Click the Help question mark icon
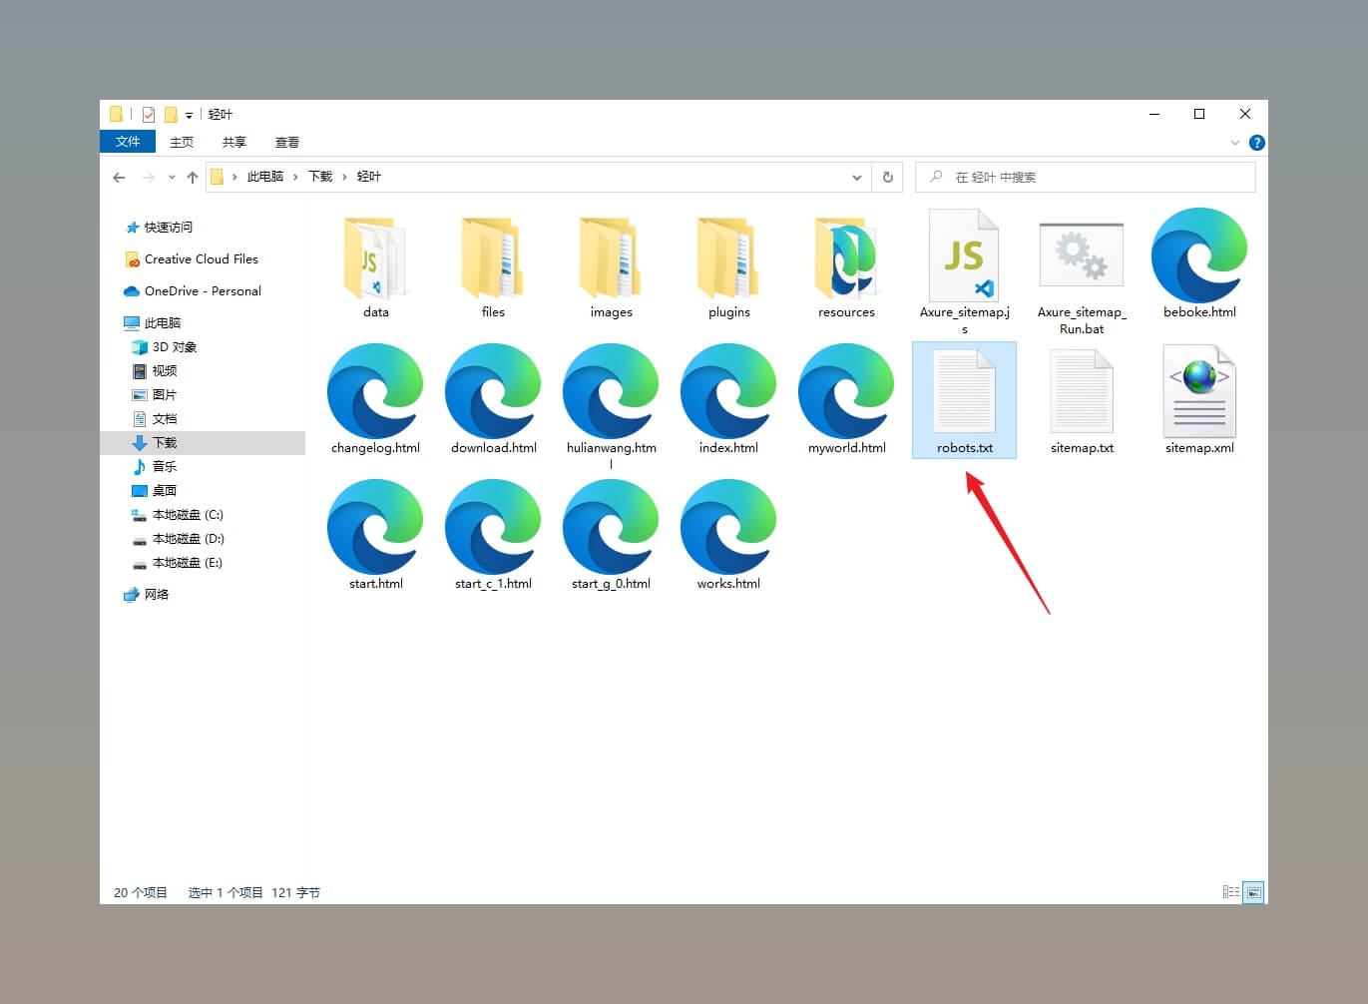 (1256, 143)
